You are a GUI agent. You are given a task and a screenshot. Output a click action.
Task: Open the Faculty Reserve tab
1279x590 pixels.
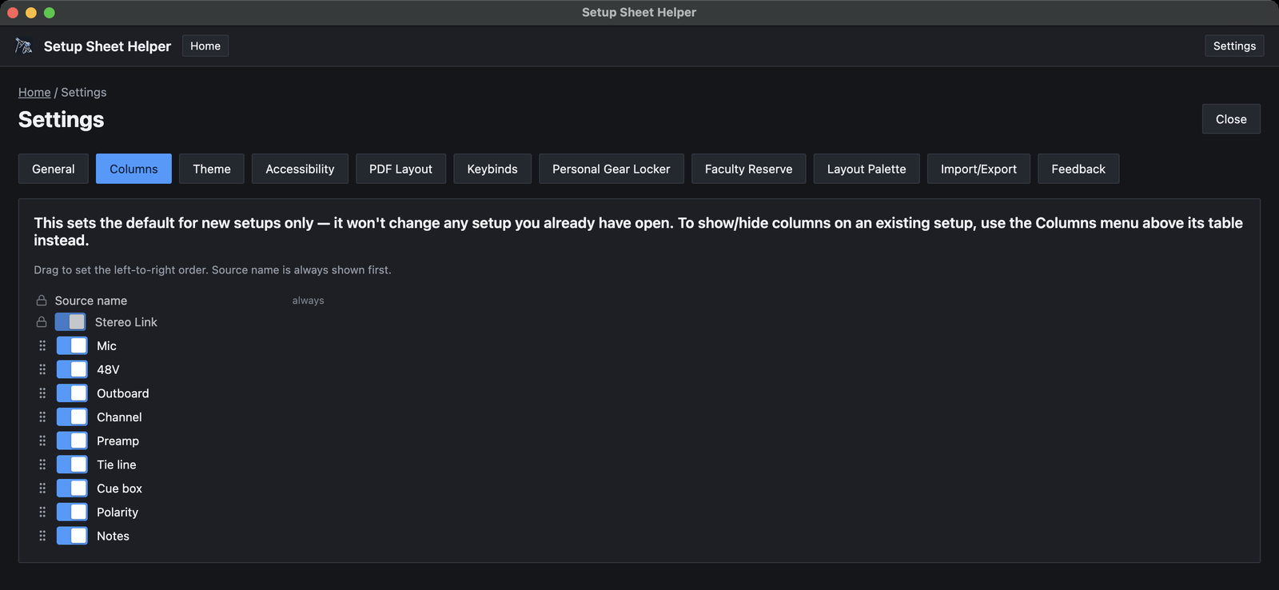[x=749, y=169]
